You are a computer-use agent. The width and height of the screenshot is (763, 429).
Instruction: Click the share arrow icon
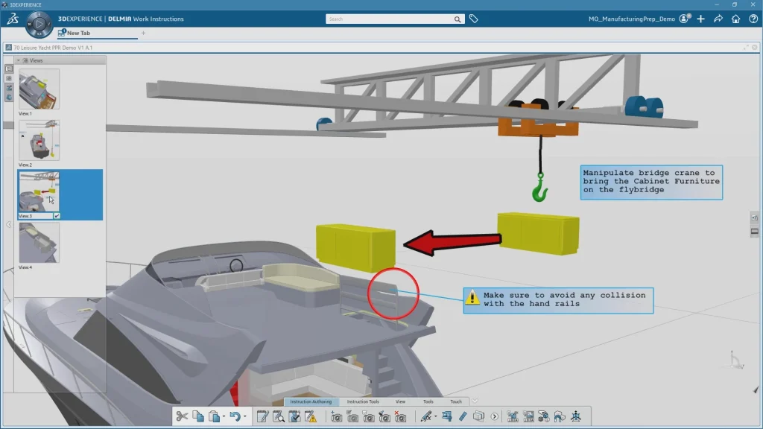click(718, 19)
